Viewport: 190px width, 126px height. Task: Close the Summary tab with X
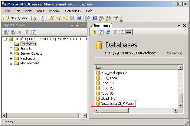click(185, 25)
